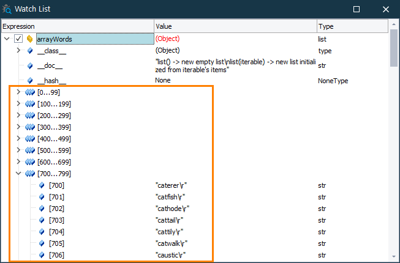Collapse the [700...799] range

[18, 174]
